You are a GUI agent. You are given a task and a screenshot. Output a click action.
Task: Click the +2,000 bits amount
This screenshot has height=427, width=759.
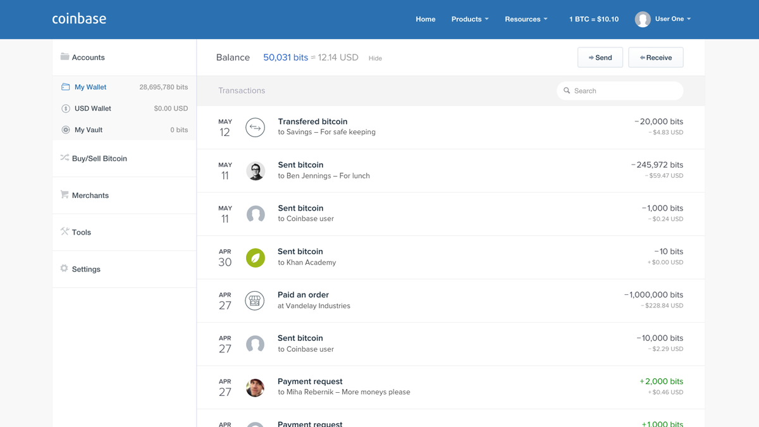point(662,381)
